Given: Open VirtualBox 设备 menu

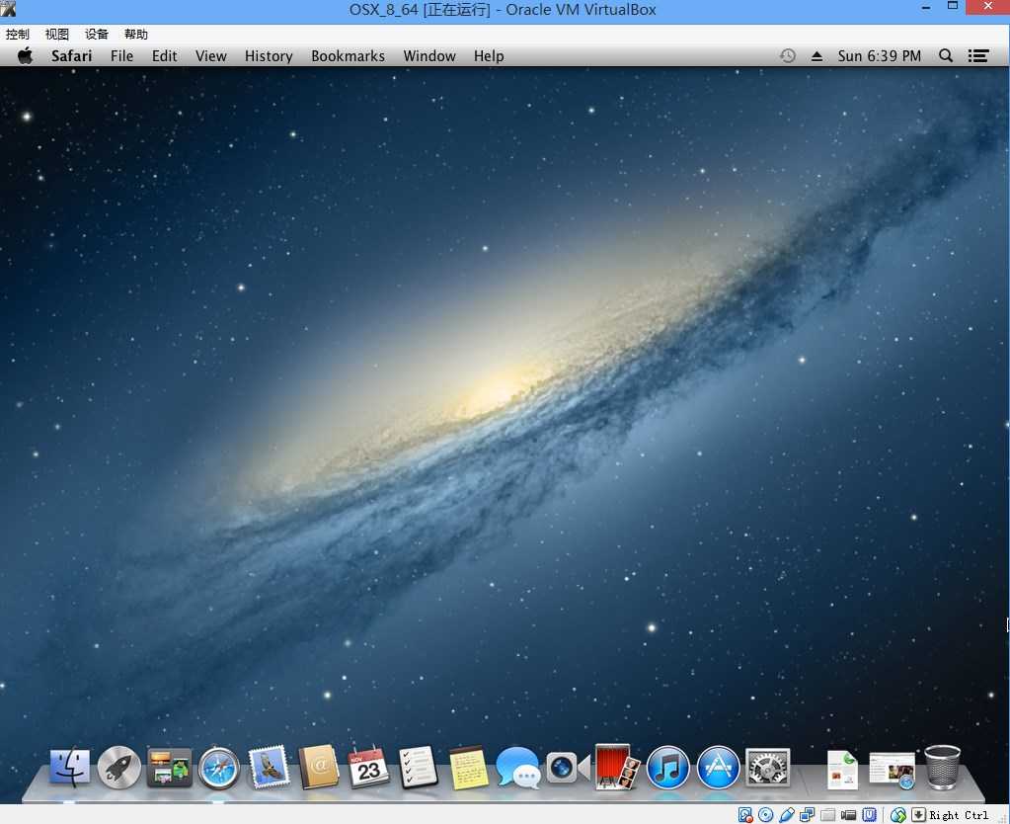Looking at the screenshot, I should (x=97, y=35).
